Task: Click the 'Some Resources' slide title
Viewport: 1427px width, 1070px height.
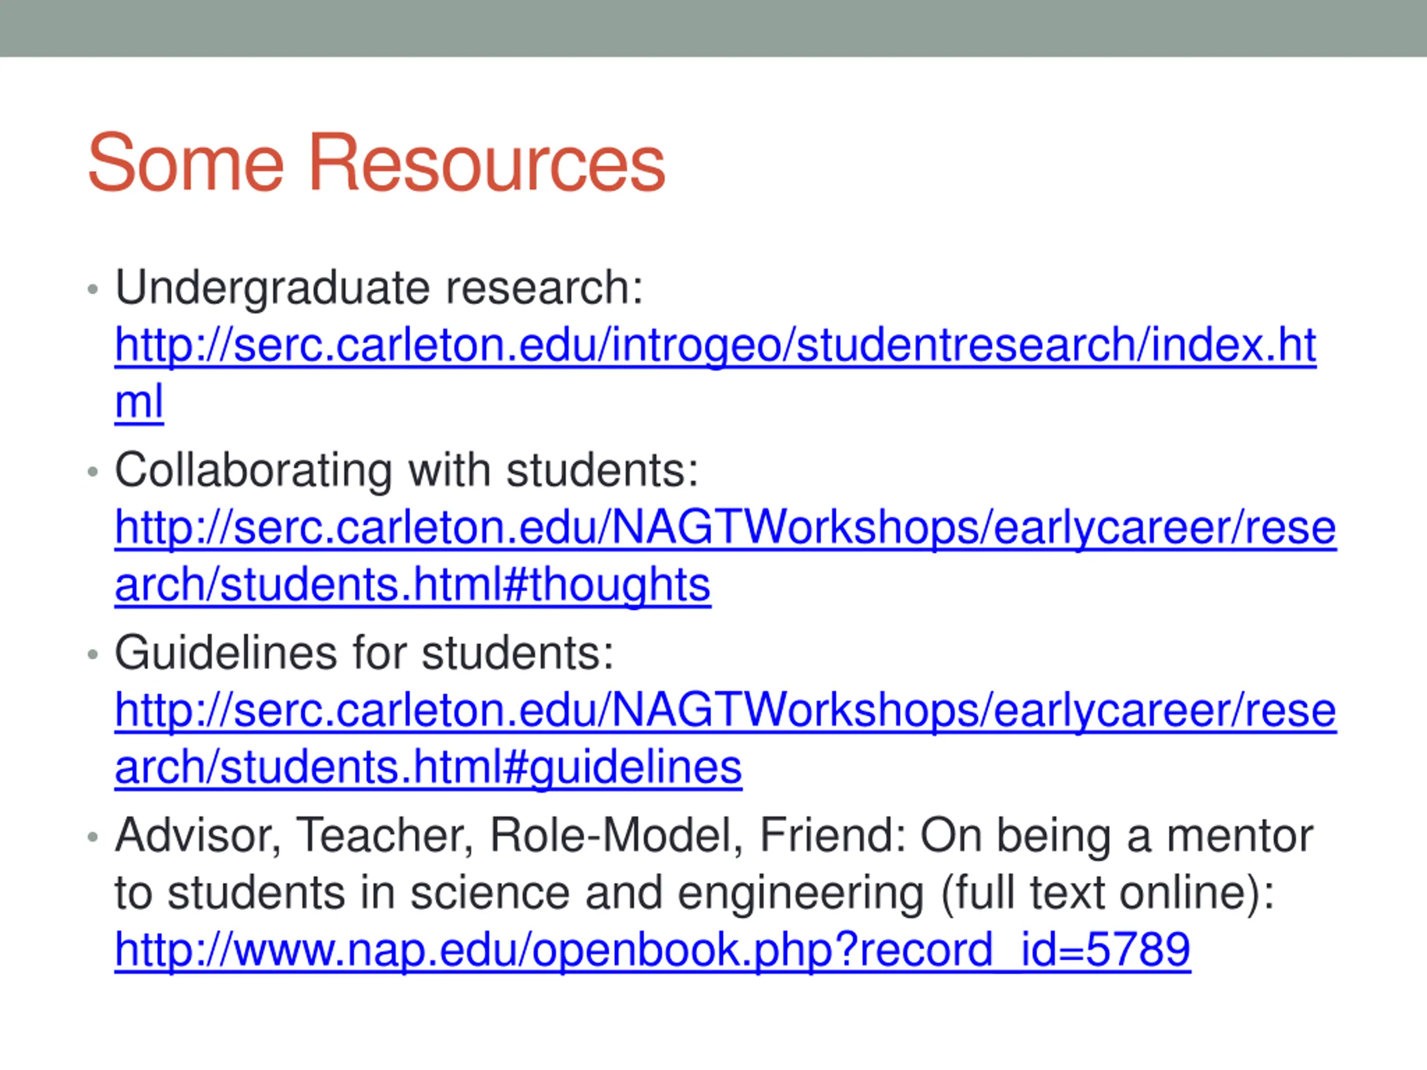Action: coord(376,162)
